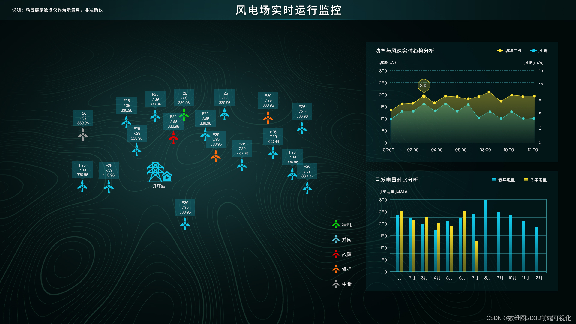
Task: Click the highlighted power point beneath 286 bubble
Action: [424, 96]
